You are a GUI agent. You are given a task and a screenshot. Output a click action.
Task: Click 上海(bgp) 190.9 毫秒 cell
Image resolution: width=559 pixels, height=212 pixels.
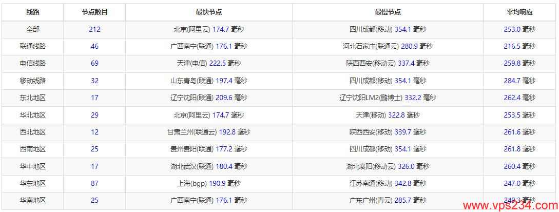(x=209, y=183)
